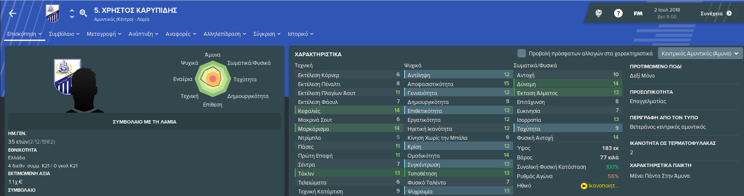Screen dimensions: 744x196
Task: Open the player search magnifier icon
Action: [83, 13]
